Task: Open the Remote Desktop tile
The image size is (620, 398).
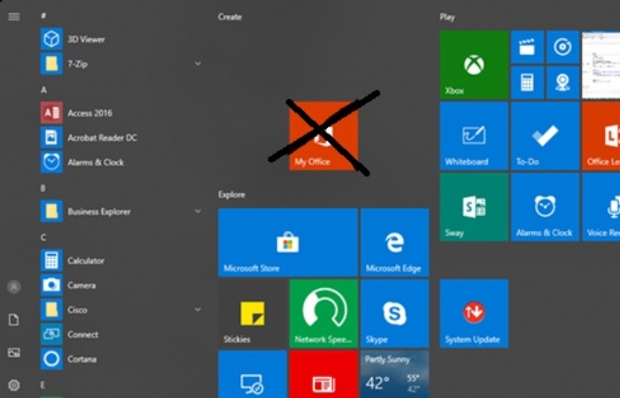Action: coord(252,374)
